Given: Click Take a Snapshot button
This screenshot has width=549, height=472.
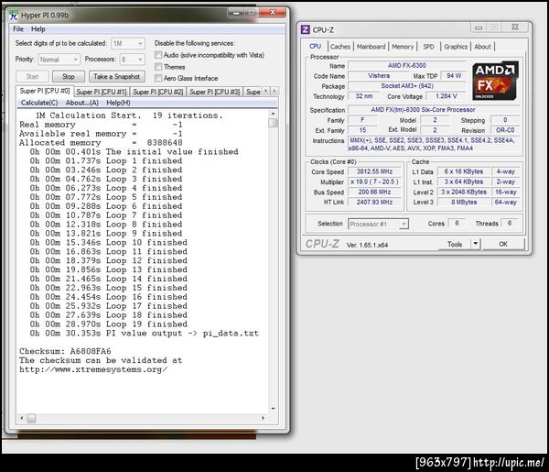Looking at the screenshot, I should pyautogui.click(x=116, y=76).
